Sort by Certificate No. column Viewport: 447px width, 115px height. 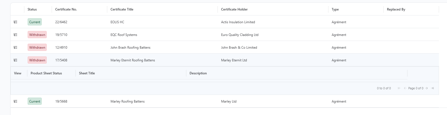pyautogui.click(x=66, y=9)
